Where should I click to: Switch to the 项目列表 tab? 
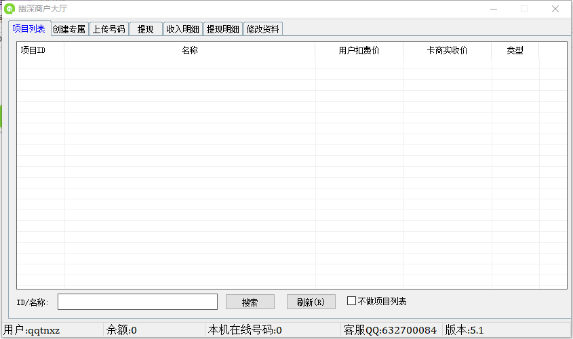click(x=29, y=28)
